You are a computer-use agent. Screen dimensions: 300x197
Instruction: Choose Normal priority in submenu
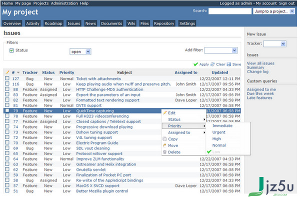coord(219,145)
